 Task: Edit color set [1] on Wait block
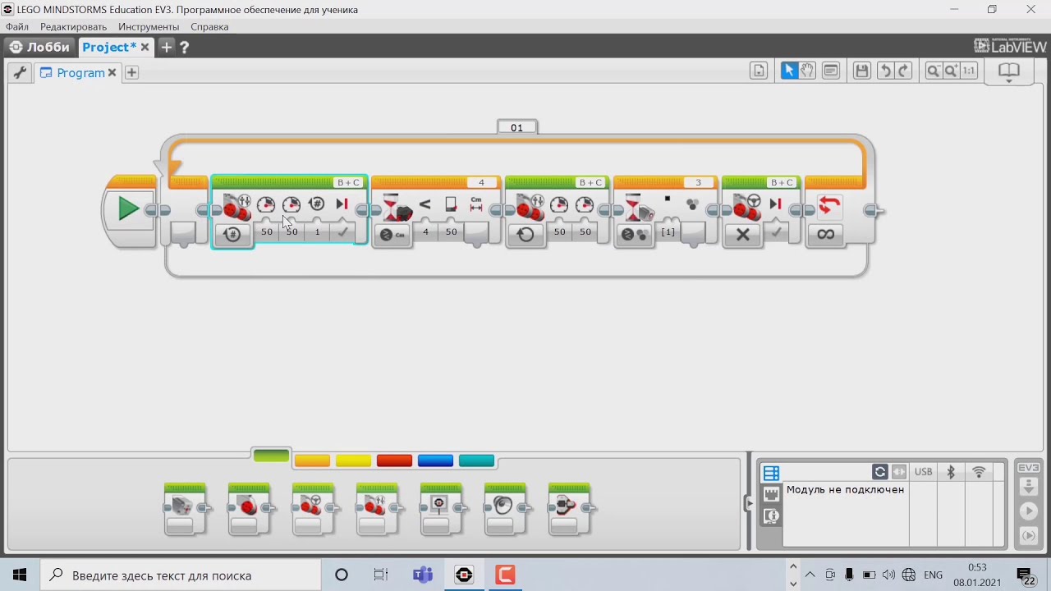[668, 232]
